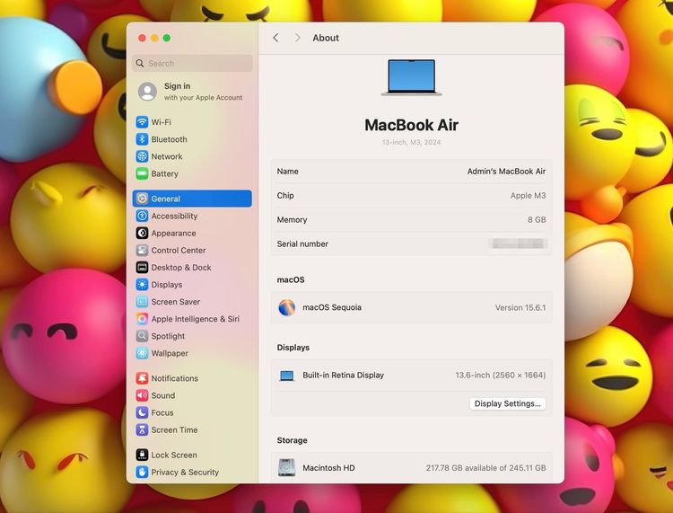Open Sound speaker icon
The width and height of the screenshot is (673, 513).
coord(142,395)
